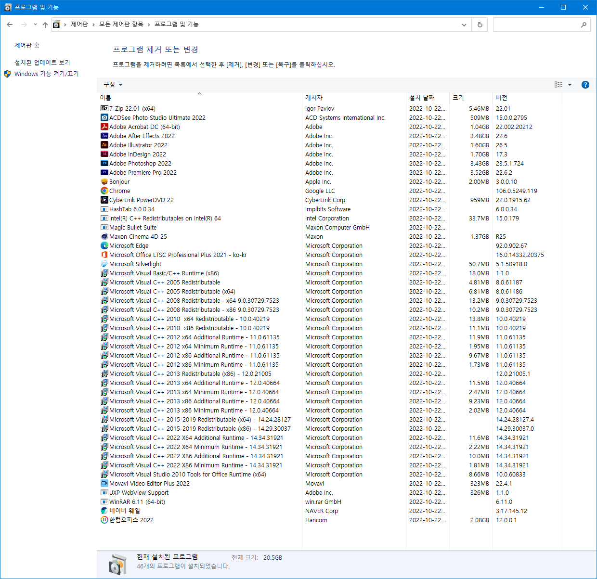This screenshot has width=597, height=579.
Task: Click the Bonjour program icon
Action: (x=104, y=182)
